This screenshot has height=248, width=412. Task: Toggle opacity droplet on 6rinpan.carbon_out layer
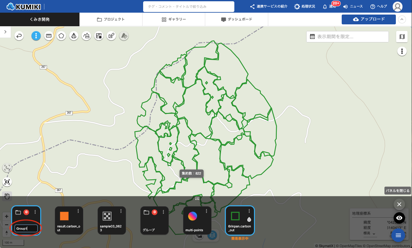click(249, 219)
